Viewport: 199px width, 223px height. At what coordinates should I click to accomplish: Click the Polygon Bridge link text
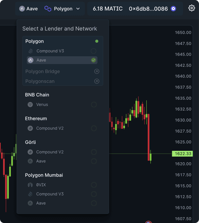coord(42,72)
